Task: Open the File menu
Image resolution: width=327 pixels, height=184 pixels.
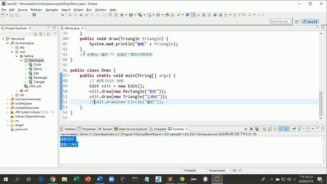Action: pos(4,10)
